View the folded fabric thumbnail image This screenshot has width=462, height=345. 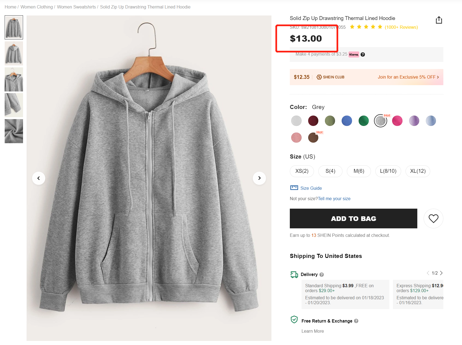tap(14, 131)
